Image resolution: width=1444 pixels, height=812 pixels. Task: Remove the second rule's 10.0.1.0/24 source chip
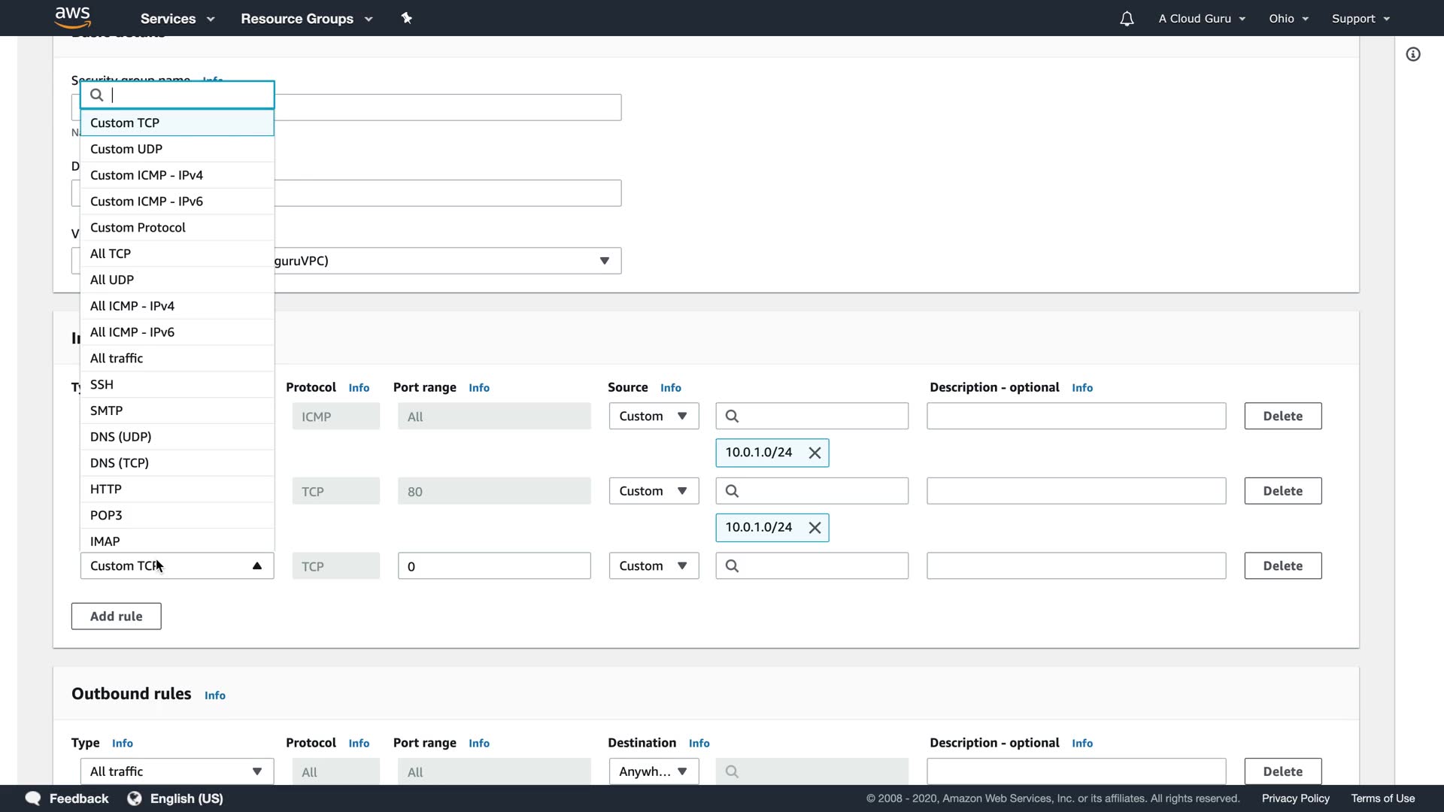pos(815,528)
